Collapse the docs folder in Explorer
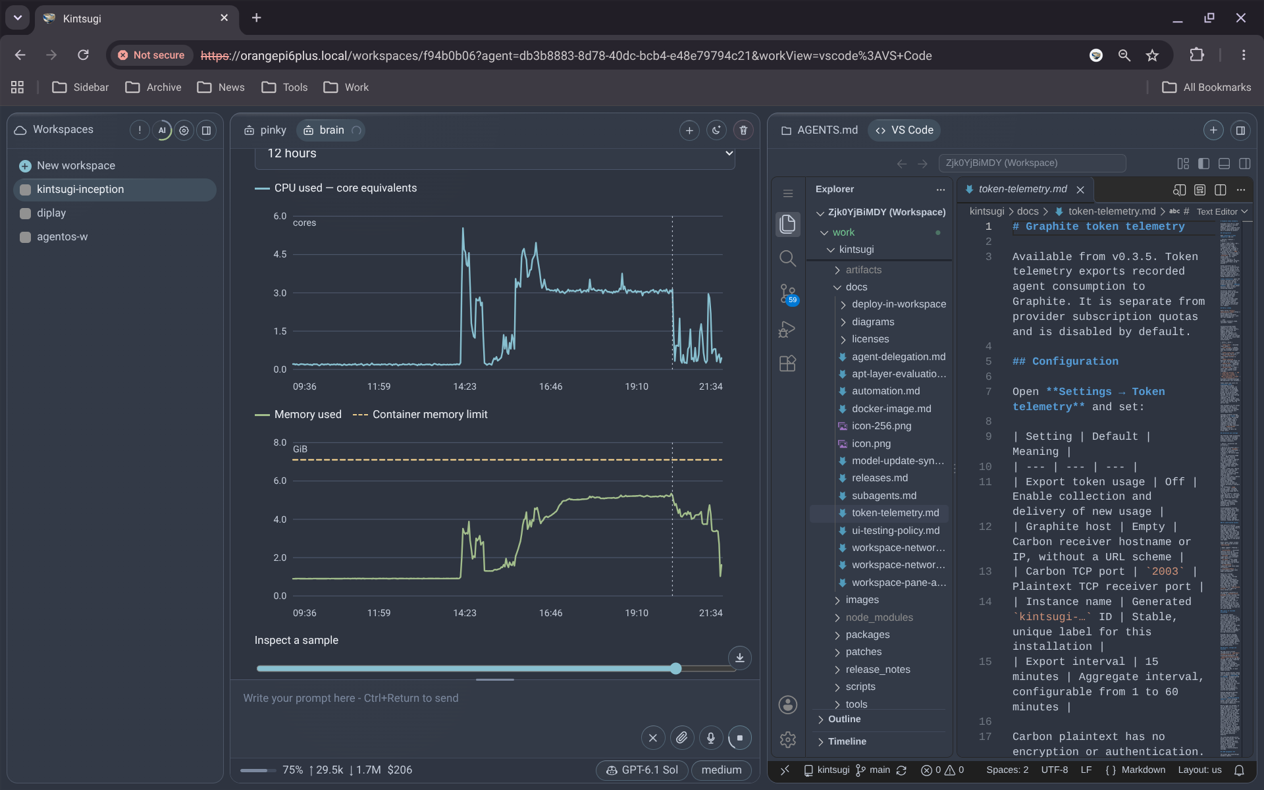This screenshot has height=790, width=1264. tap(856, 287)
